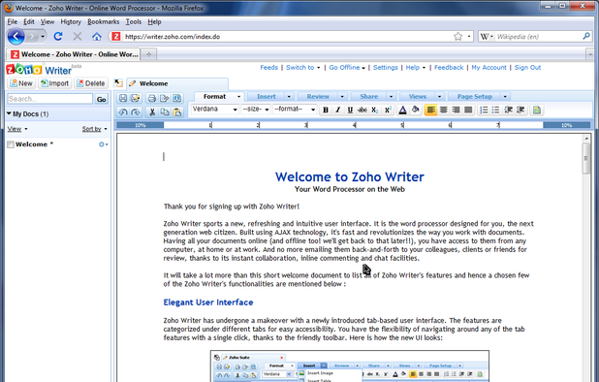Image resolution: width=599 pixels, height=382 pixels.
Task: Undo the last action
Action: [123, 112]
